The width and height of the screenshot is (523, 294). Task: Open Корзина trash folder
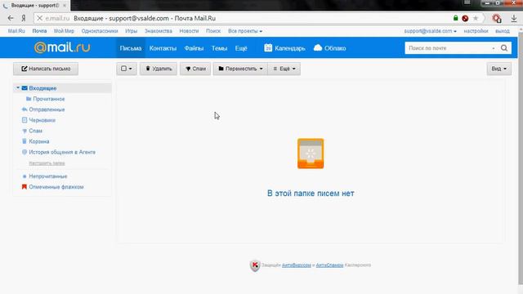point(39,141)
